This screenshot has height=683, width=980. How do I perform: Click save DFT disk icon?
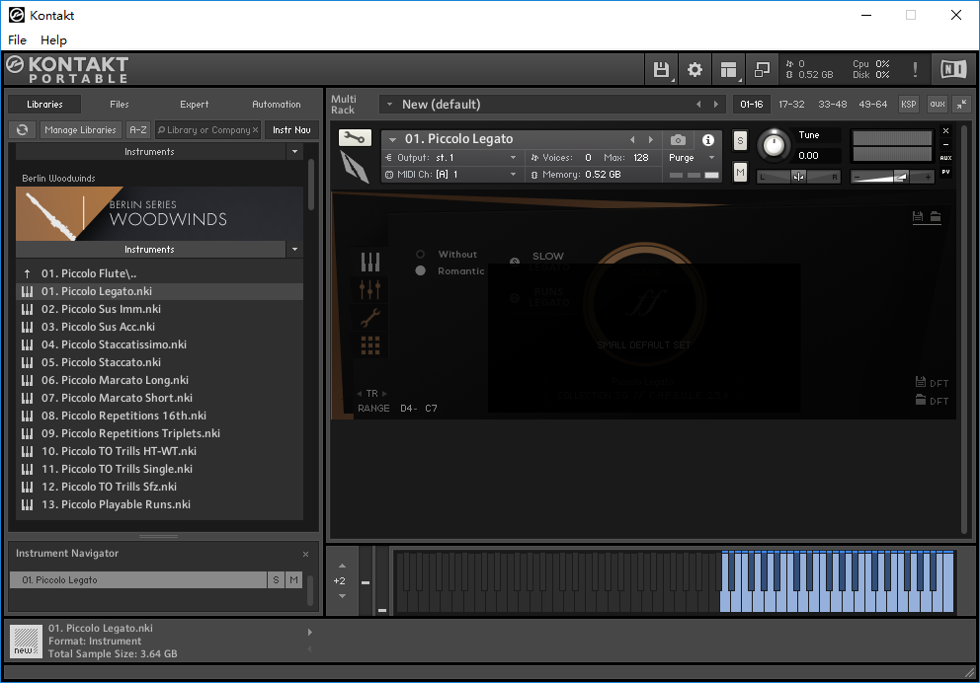pyautogui.click(x=920, y=381)
